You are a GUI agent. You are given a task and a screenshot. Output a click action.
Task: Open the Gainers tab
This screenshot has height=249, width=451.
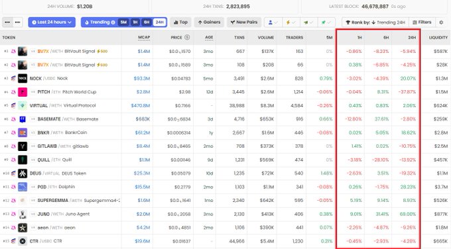coord(209,22)
